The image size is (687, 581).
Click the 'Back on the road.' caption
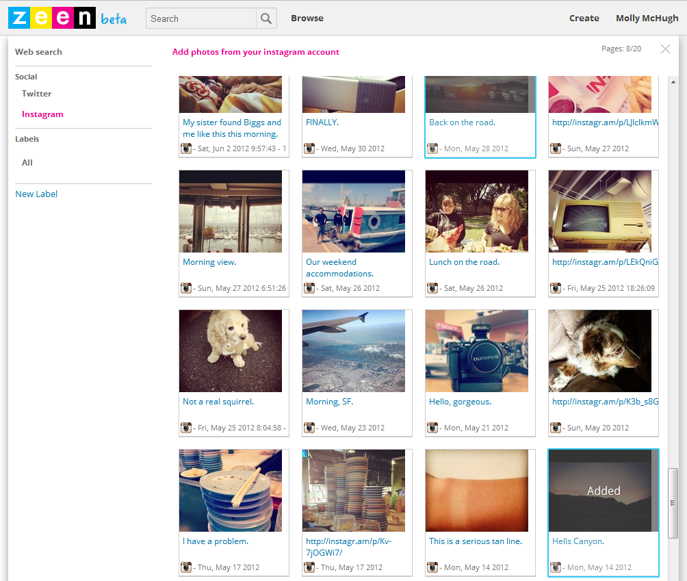click(462, 122)
